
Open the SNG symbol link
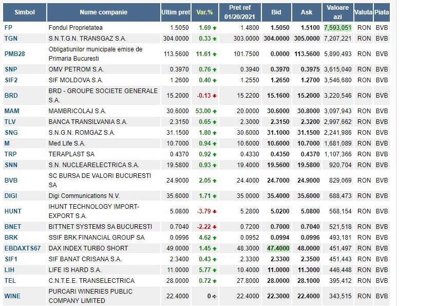(11, 133)
